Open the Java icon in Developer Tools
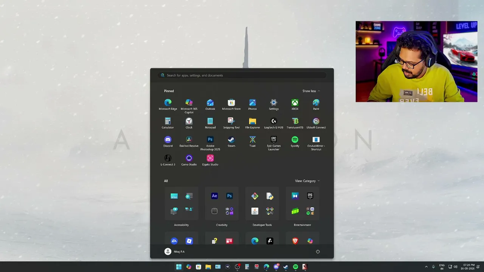 coord(255,211)
